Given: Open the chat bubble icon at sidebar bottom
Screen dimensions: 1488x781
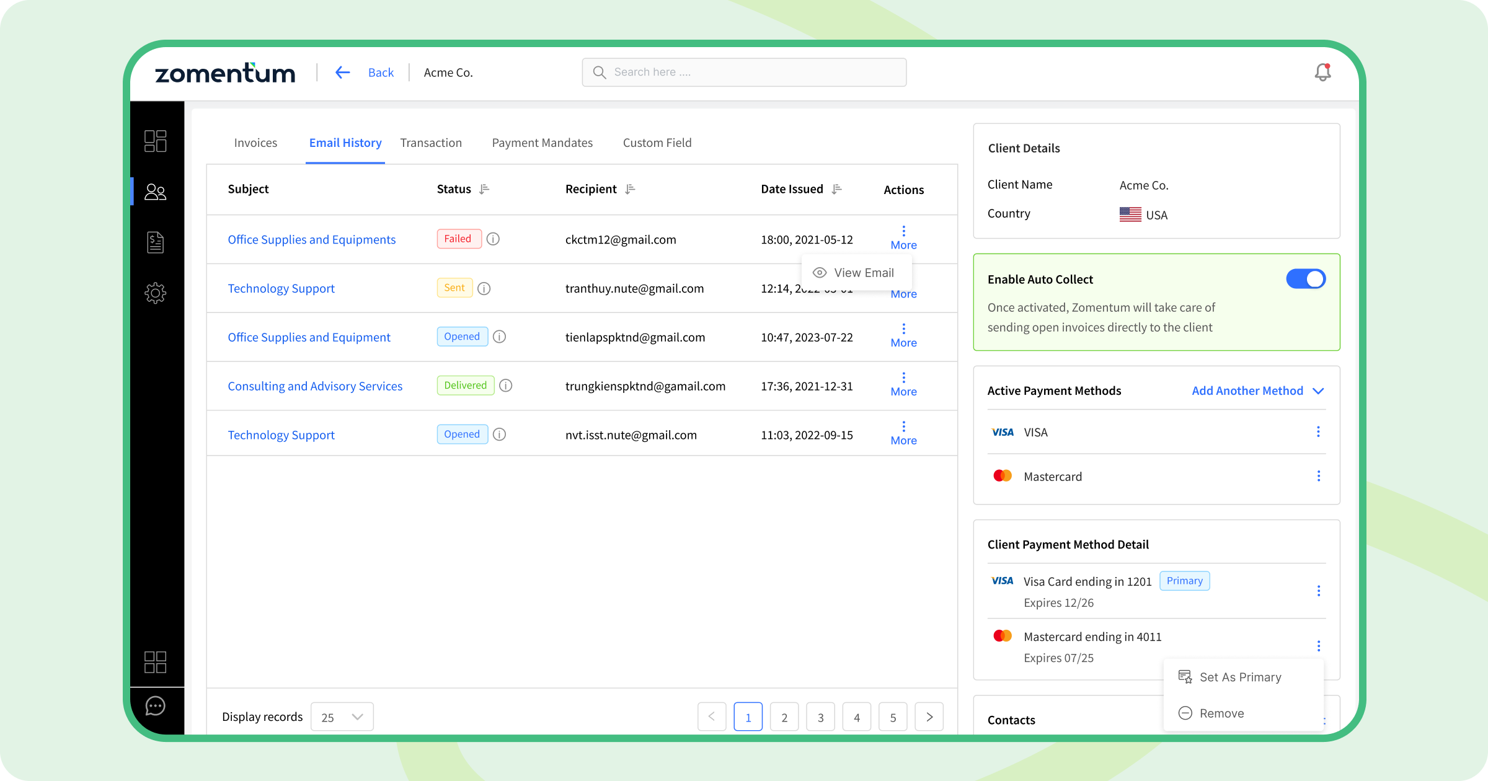Looking at the screenshot, I should [x=156, y=705].
